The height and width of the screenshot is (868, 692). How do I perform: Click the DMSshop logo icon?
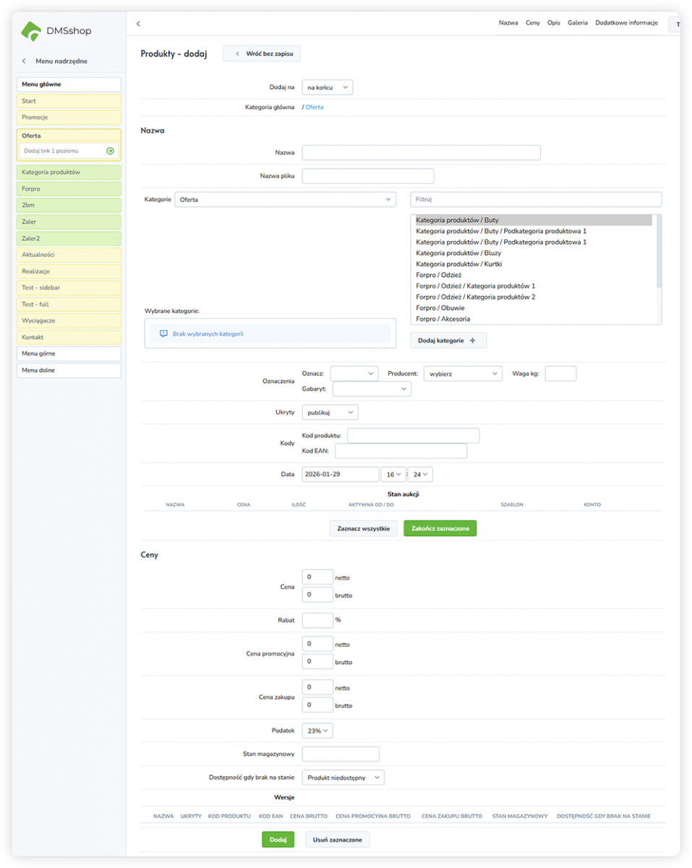point(30,31)
